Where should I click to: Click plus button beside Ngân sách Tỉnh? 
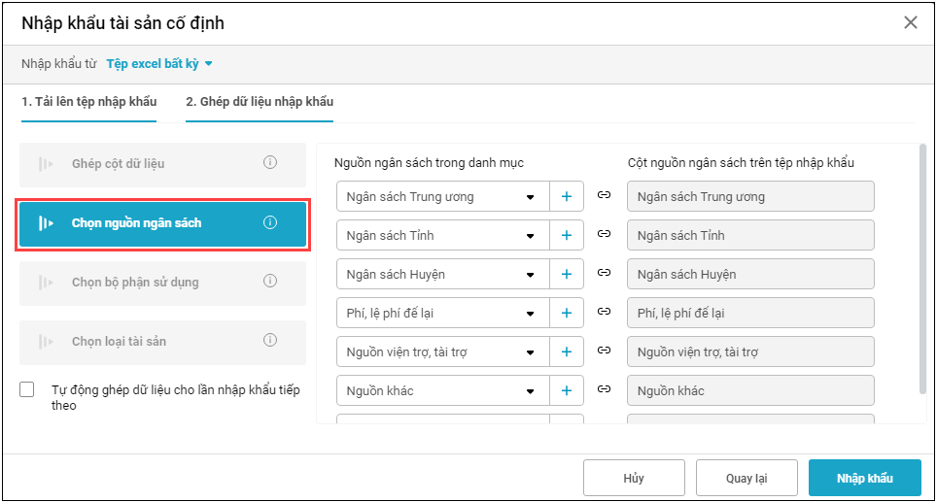click(x=566, y=236)
